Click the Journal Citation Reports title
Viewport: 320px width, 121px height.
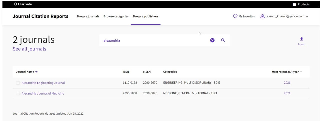tap(40, 16)
